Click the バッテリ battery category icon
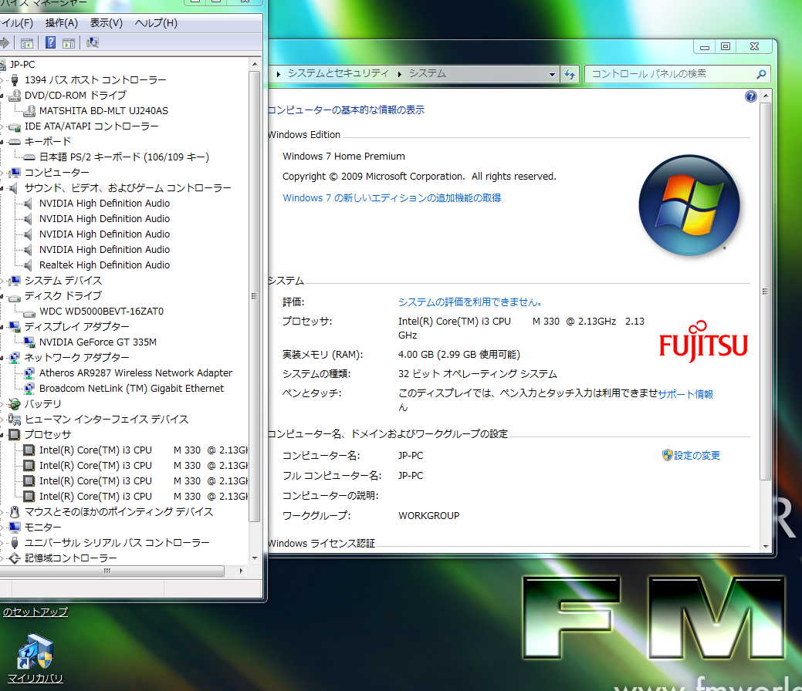This screenshot has width=802, height=691. [x=15, y=404]
